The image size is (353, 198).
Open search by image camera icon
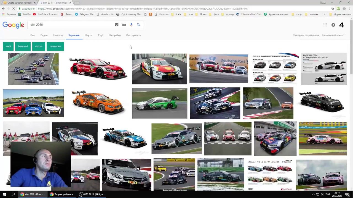tap(117, 25)
